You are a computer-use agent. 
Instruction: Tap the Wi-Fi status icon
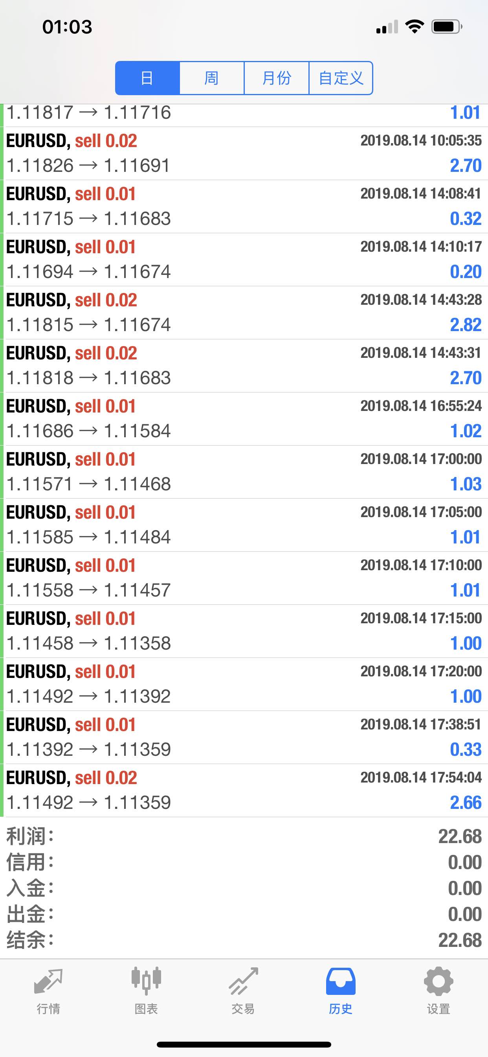415,27
